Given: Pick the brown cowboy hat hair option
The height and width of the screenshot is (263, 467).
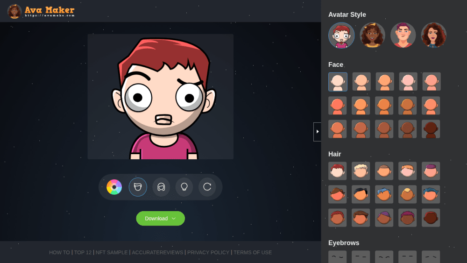Looking at the screenshot, I should pyautogui.click(x=338, y=194).
